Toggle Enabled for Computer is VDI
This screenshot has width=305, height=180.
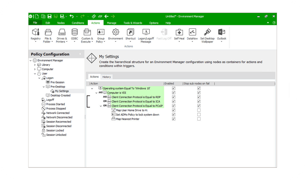[x=174, y=93]
